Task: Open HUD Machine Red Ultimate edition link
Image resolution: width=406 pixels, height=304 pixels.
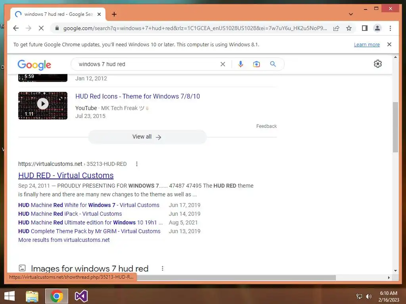Action: point(90,222)
